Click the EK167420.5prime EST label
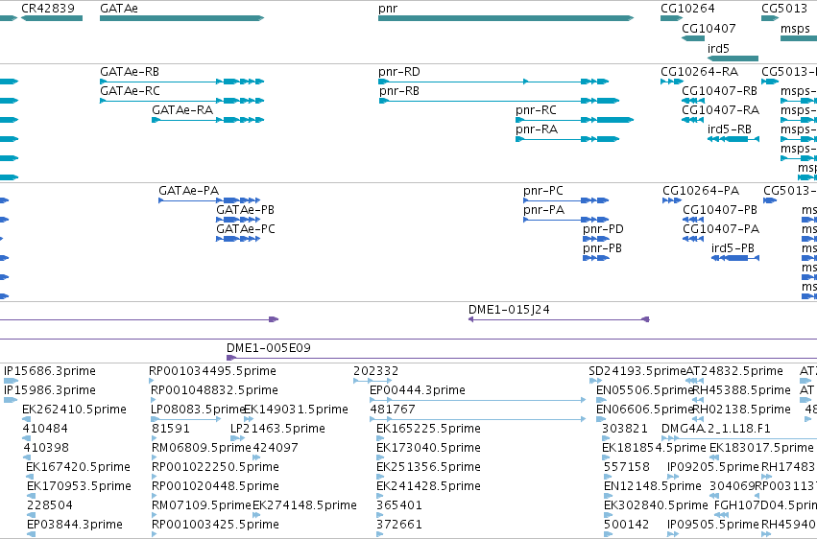 (x=78, y=467)
